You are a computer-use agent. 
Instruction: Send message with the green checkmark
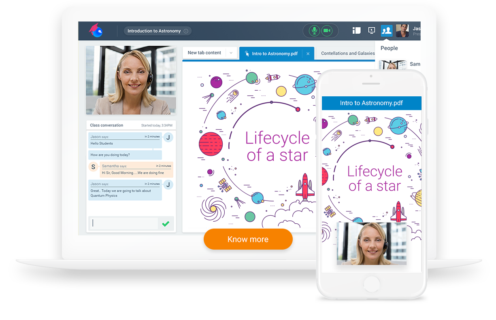click(166, 223)
